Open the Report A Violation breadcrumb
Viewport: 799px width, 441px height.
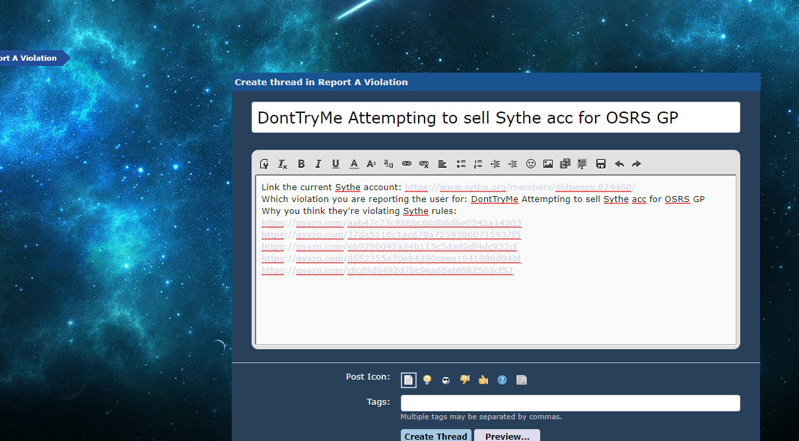[30, 58]
